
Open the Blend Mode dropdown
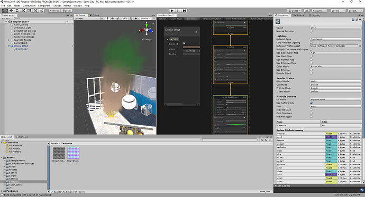click(x=335, y=81)
